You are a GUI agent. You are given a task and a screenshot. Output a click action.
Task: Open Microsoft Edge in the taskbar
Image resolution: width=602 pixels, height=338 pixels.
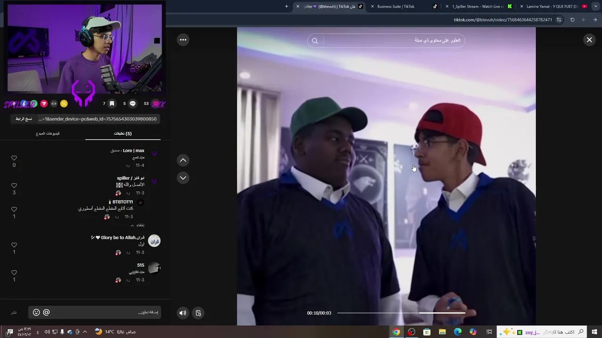pos(458,332)
